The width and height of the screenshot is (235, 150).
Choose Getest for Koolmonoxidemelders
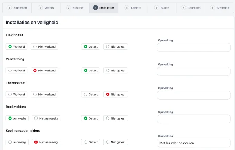pyautogui.click(x=91, y=142)
